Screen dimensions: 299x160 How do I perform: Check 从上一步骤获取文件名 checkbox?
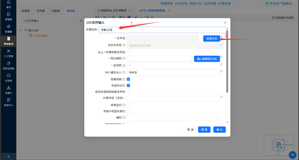click(128, 52)
